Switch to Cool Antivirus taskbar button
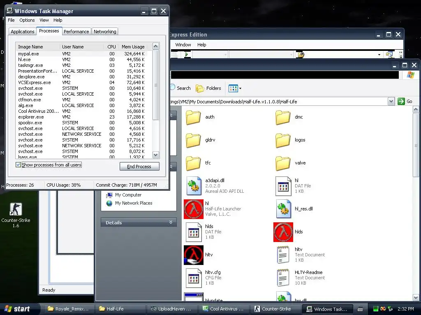This screenshot has width=421, height=315. click(x=223, y=309)
